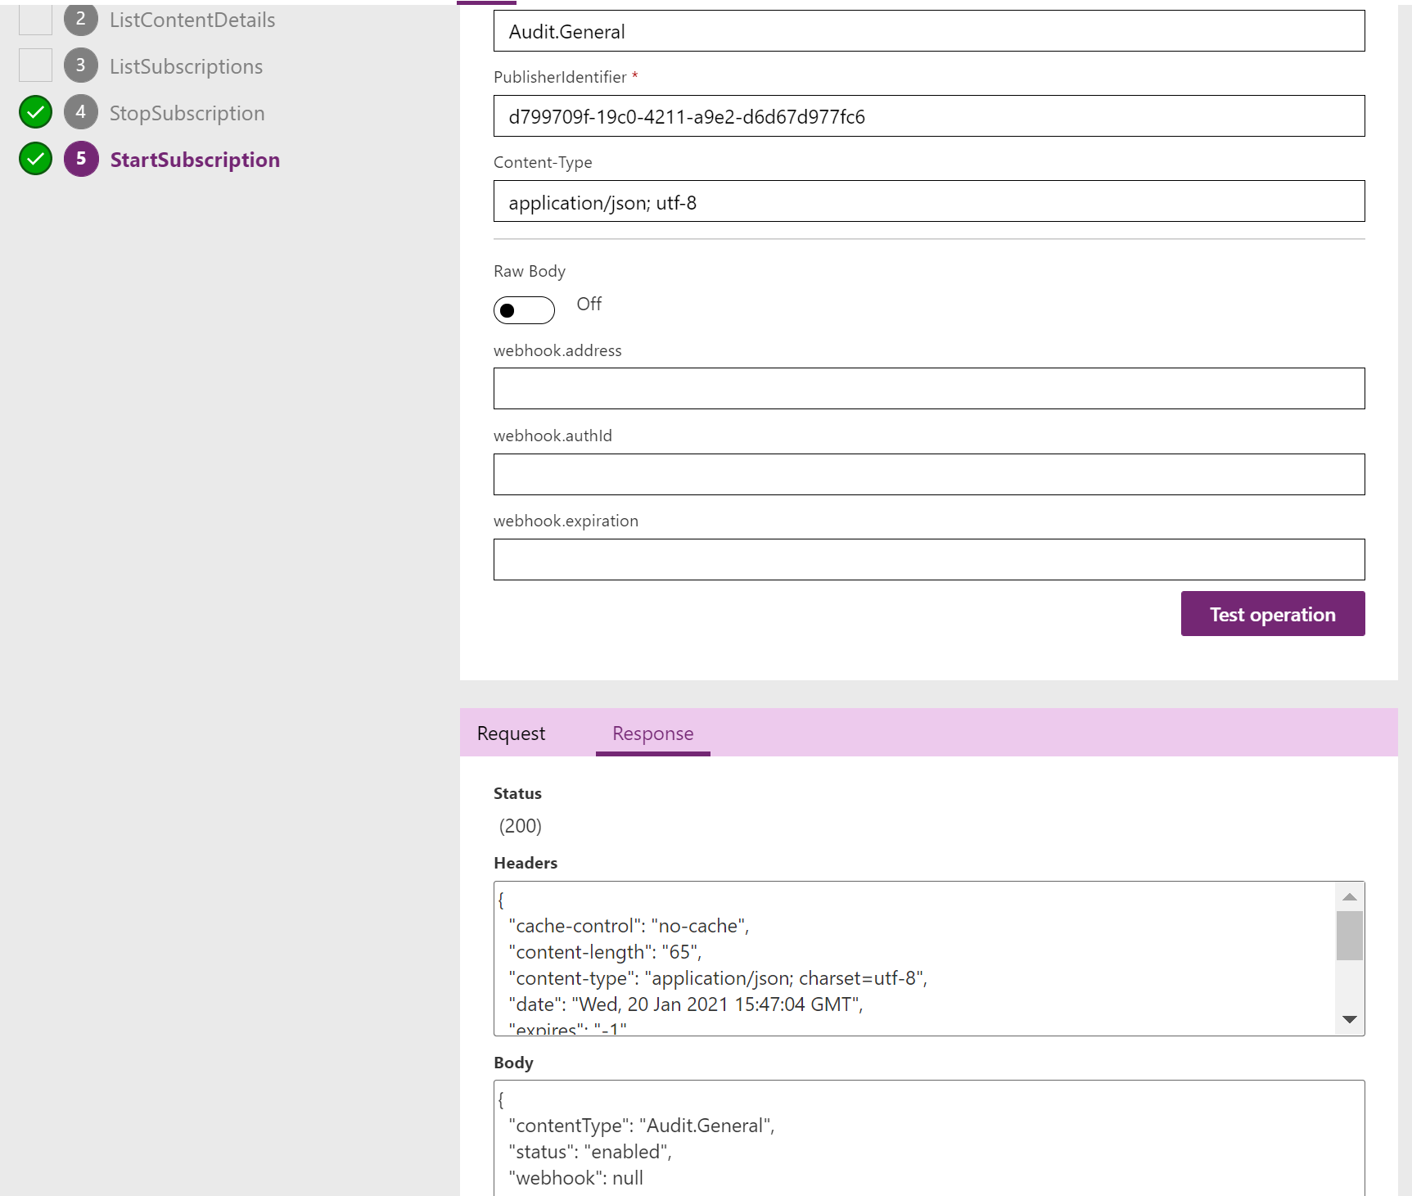Toggle Raw Body on
Viewport: 1412px width, 1196px height.
coord(524,310)
